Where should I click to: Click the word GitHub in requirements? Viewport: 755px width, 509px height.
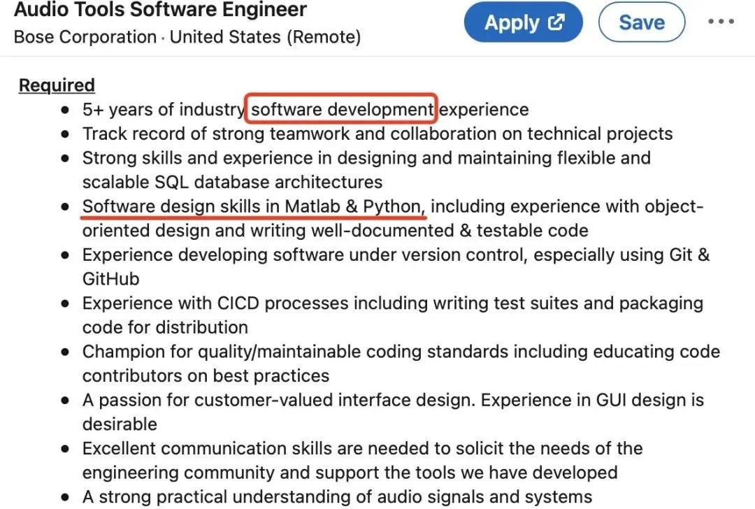tap(111, 279)
